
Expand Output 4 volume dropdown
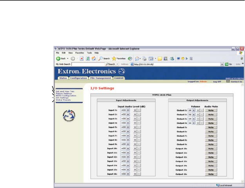[x=194, y=123]
